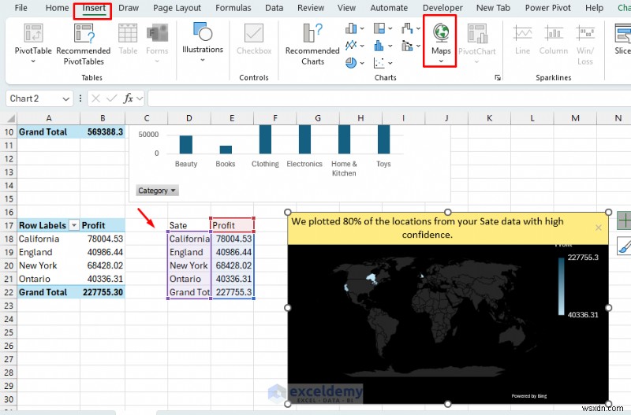The width and height of the screenshot is (631, 415).
Task: Insert a Line sparkline
Action: click(522, 39)
